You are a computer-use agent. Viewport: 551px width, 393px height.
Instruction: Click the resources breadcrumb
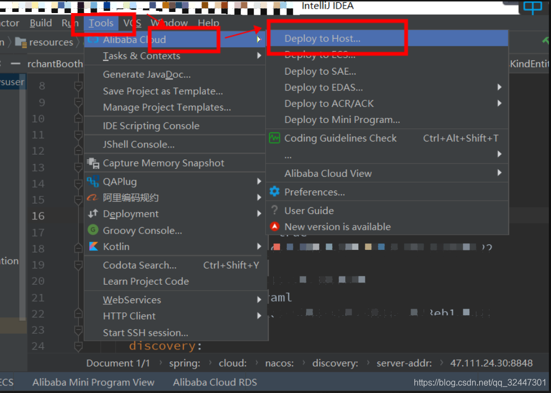click(x=51, y=42)
